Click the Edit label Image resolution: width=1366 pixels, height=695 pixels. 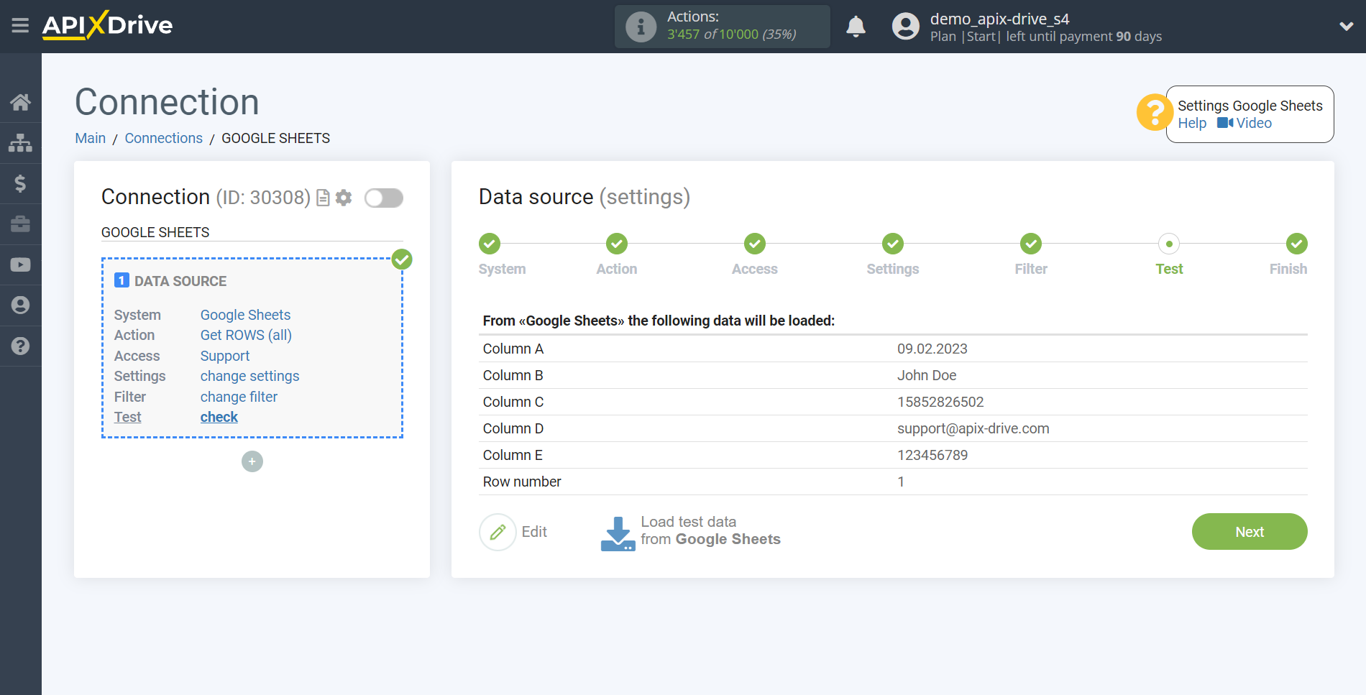[x=534, y=532]
